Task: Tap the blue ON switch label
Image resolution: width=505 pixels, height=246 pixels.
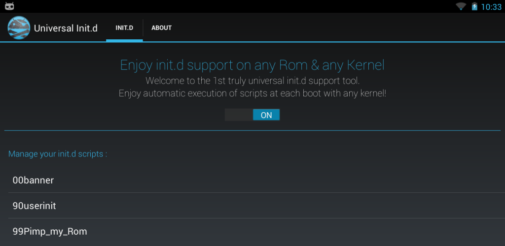Action: pyautogui.click(x=266, y=115)
